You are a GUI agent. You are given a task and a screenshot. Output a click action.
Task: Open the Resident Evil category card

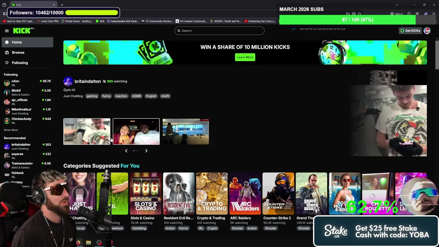pyautogui.click(x=179, y=193)
